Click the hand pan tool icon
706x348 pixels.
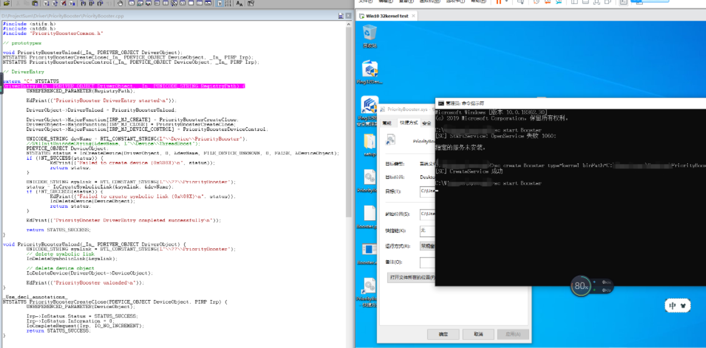pyautogui.click(x=120, y=3)
